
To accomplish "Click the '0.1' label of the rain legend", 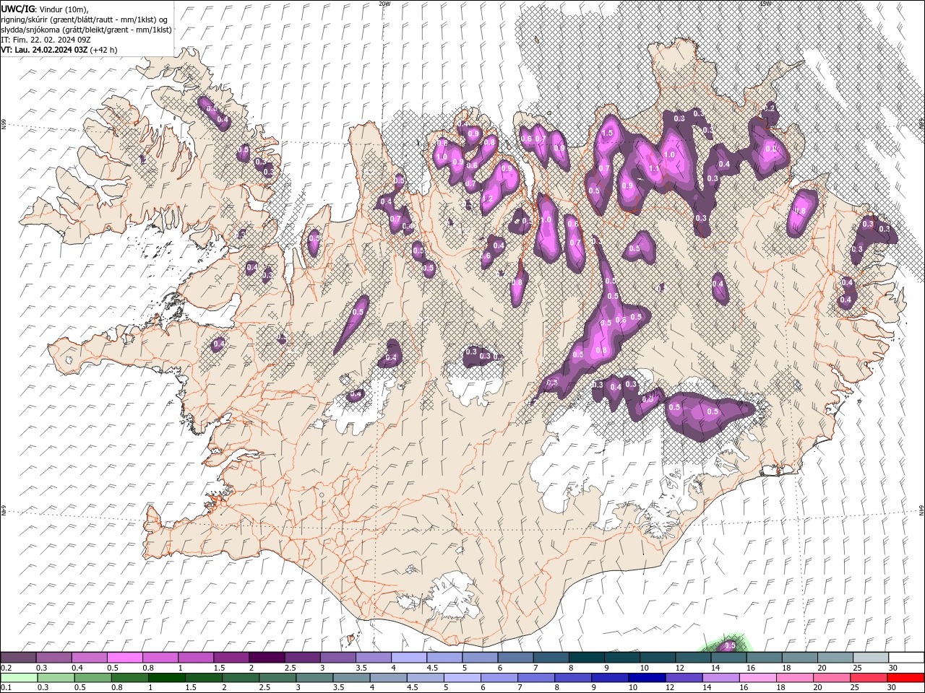I will [5, 688].
